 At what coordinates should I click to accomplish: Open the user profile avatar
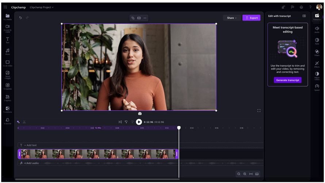319,7
